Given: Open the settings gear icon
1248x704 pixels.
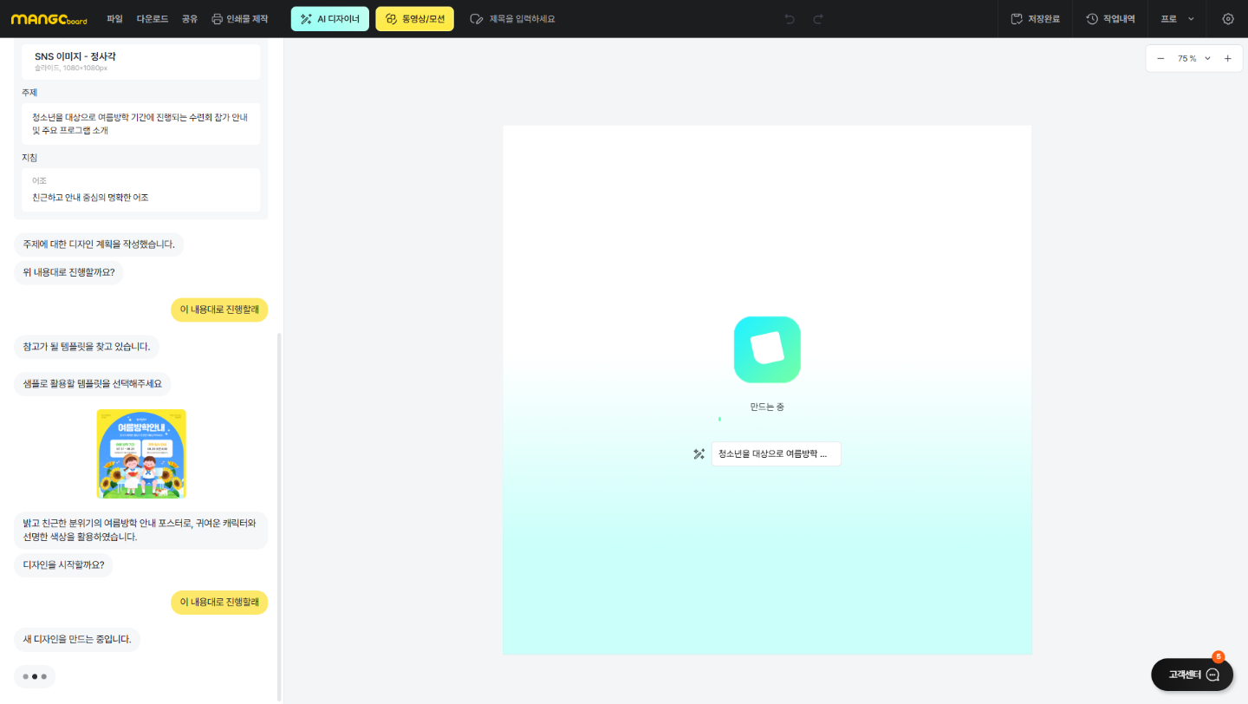Looking at the screenshot, I should point(1228,19).
